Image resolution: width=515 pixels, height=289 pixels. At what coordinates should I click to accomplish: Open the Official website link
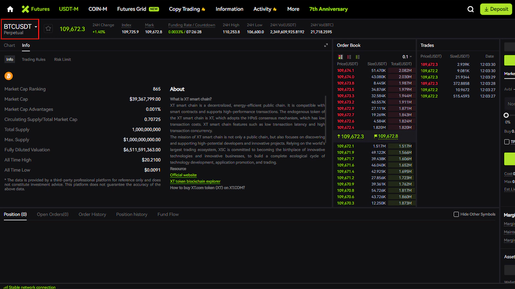[183, 175]
